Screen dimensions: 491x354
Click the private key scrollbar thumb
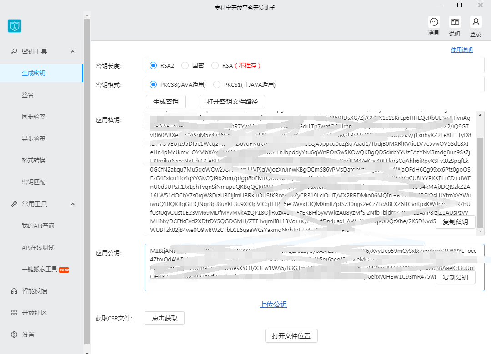coord(481,183)
